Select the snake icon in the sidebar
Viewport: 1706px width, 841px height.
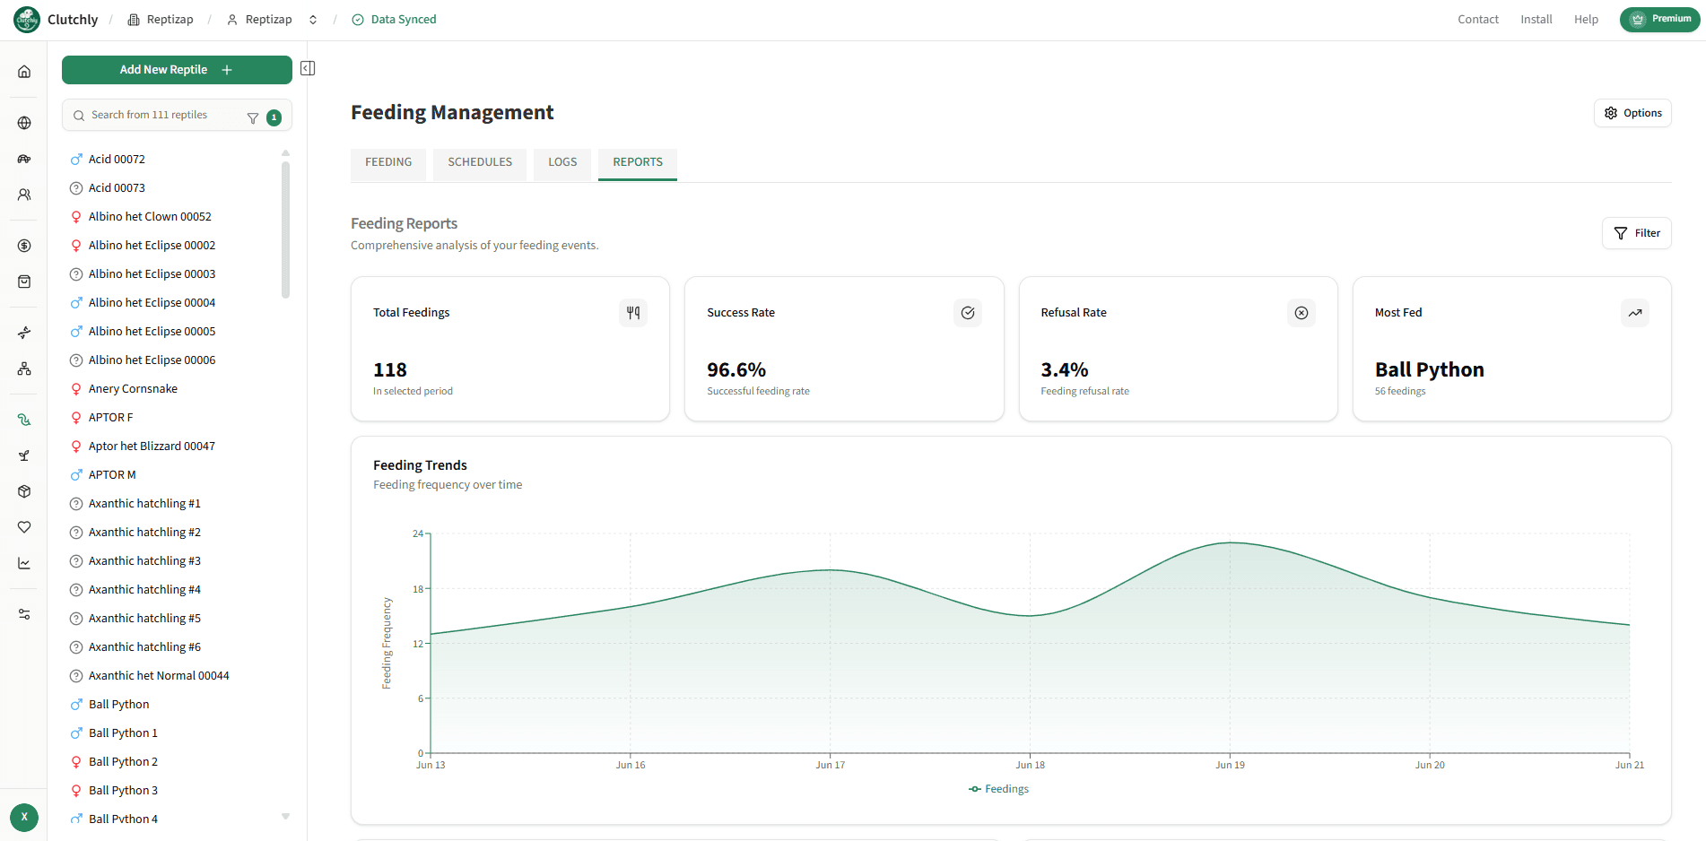pyautogui.click(x=24, y=420)
